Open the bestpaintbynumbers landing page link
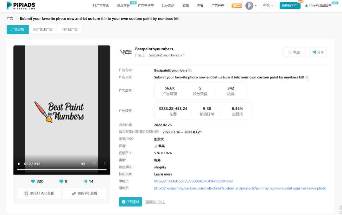 pos(240,188)
